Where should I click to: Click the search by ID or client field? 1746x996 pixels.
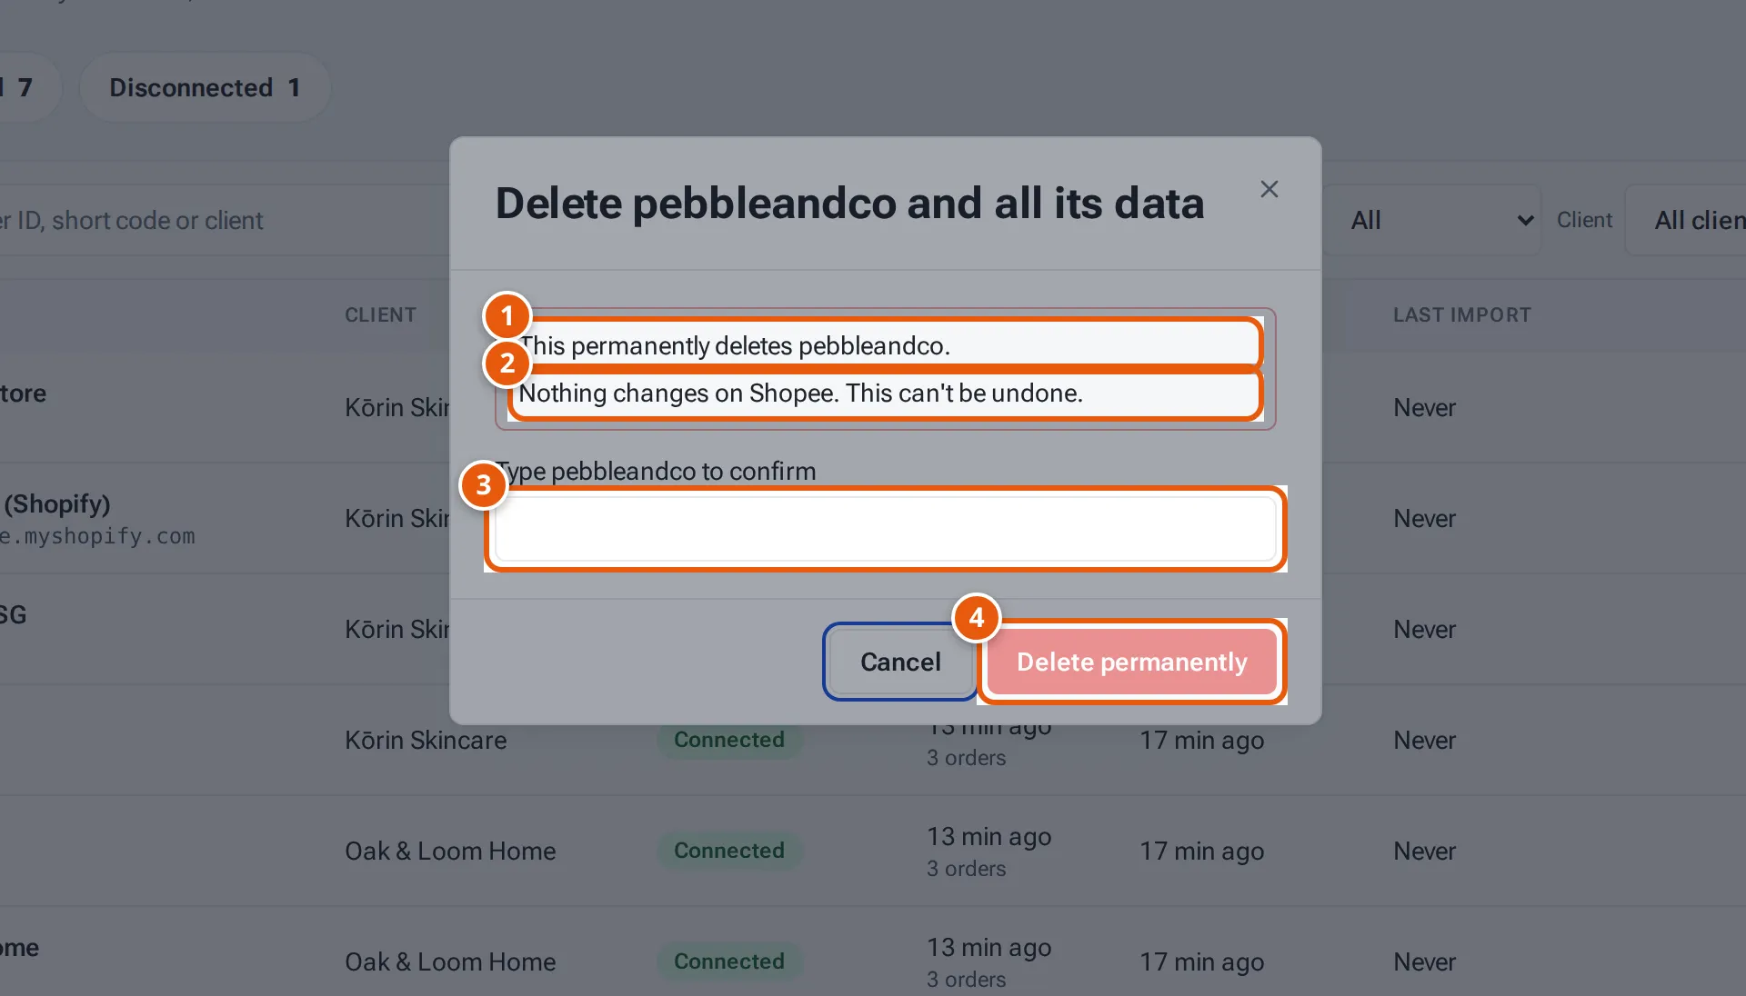(x=223, y=220)
